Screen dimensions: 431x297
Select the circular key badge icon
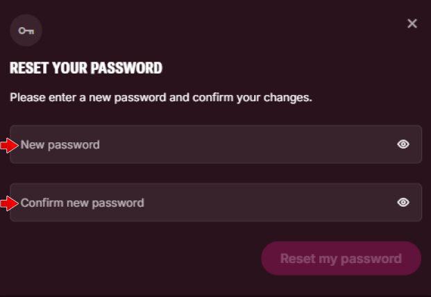[26, 31]
